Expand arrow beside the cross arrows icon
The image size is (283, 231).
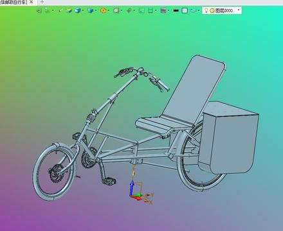click(134, 10)
